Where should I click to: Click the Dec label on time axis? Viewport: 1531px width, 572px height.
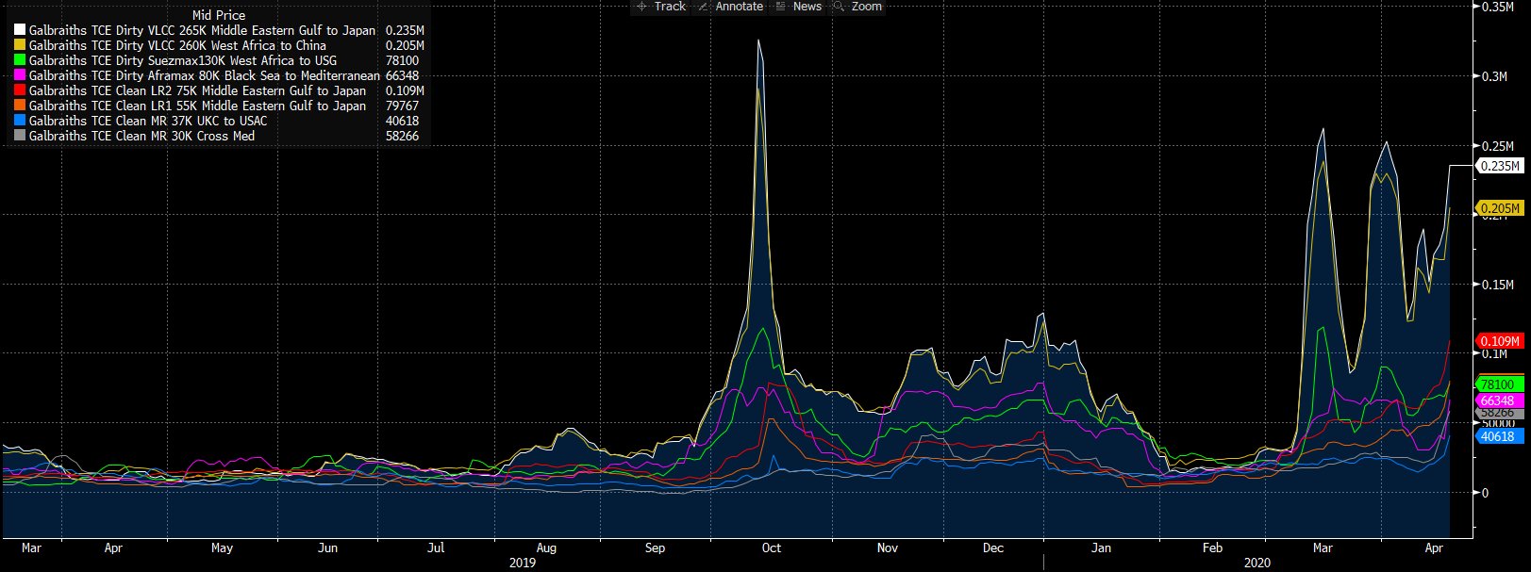[993, 547]
